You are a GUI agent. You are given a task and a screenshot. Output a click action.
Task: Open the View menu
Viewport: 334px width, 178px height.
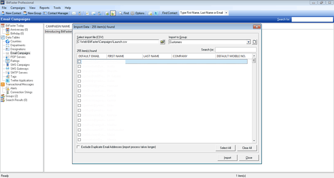click(32, 8)
